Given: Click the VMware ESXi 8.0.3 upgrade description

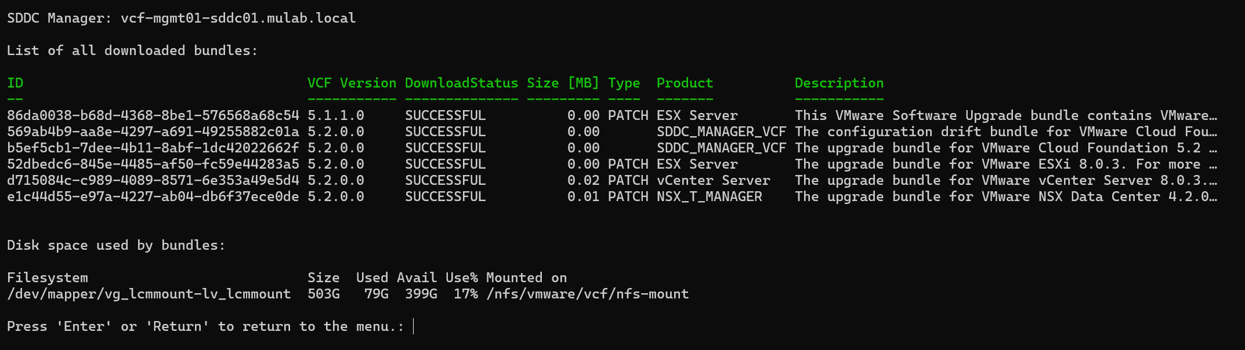Looking at the screenshot, I should click(x=1006, y=164).
